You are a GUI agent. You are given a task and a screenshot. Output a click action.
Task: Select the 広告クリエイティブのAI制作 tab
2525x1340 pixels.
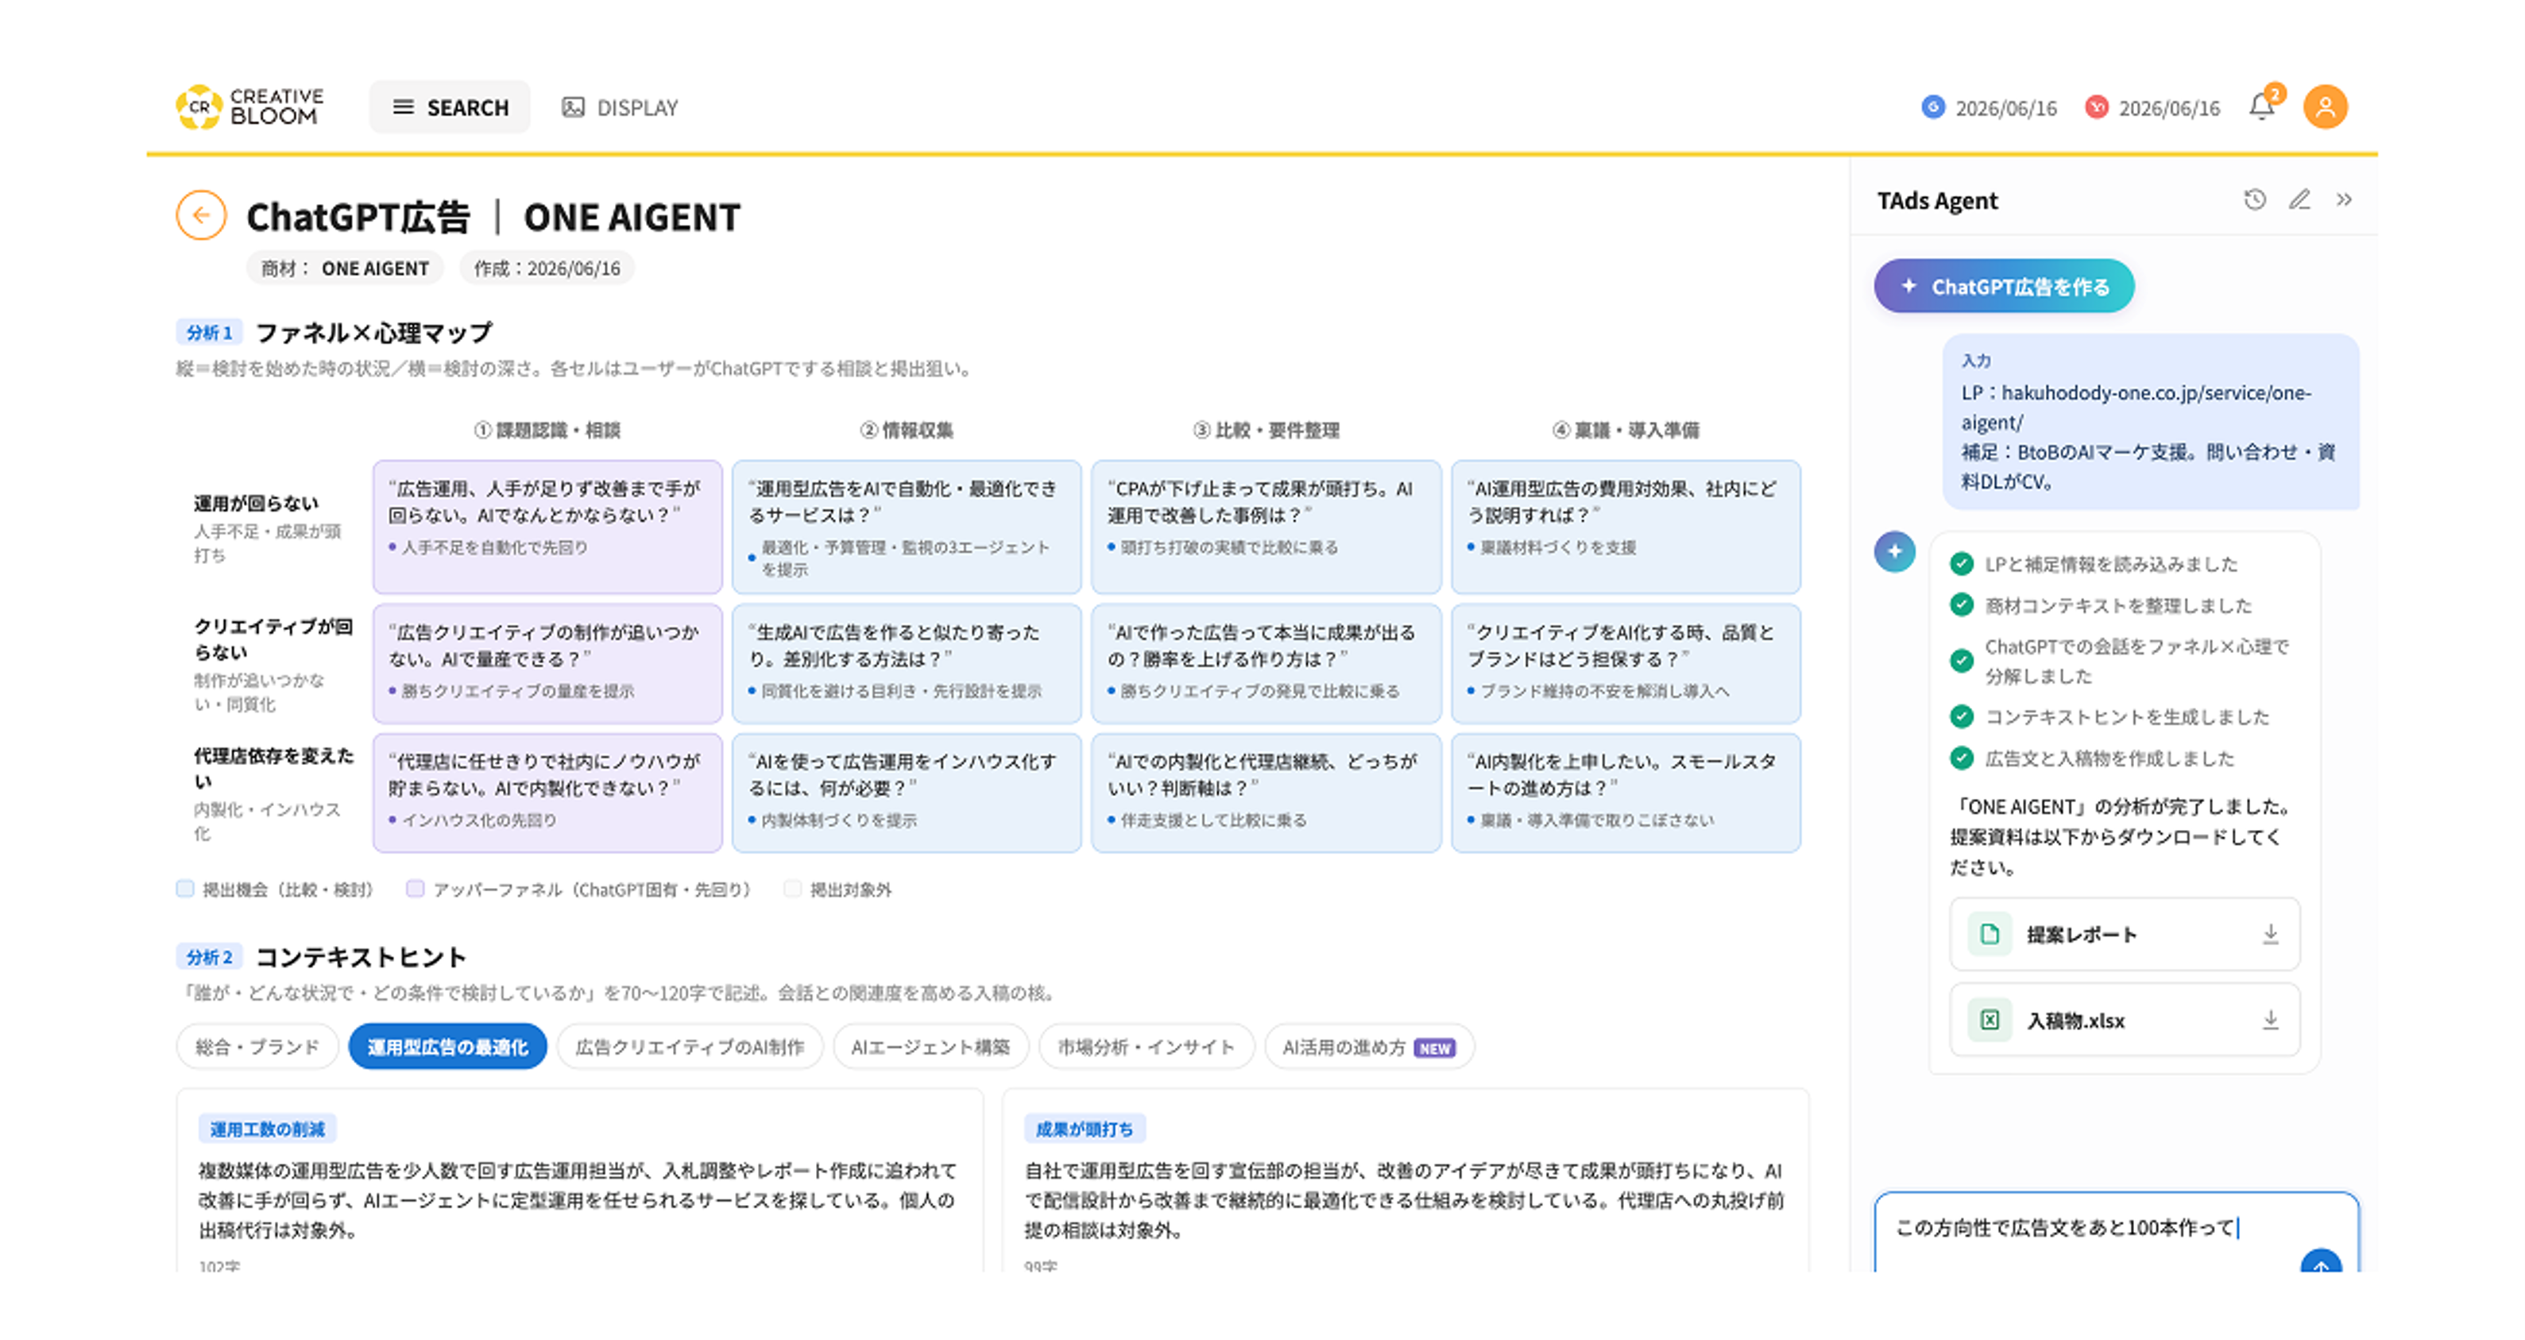[689, 1047]
